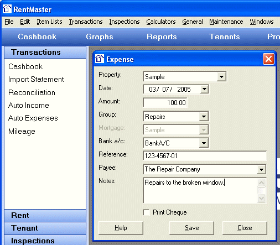Click the Reference input field
The image size is (280, 245).
pos(205,156)
